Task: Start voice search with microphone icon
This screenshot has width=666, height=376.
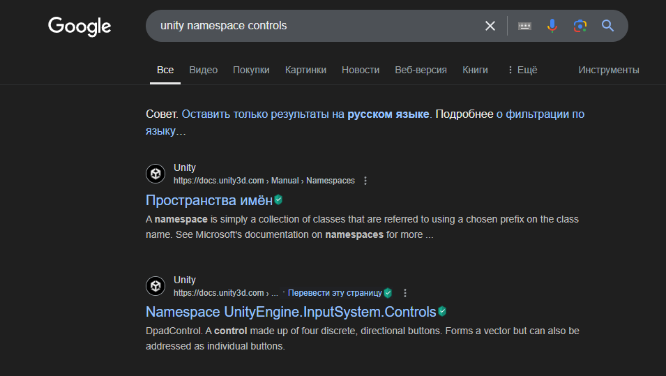Action: pos(552,26)
